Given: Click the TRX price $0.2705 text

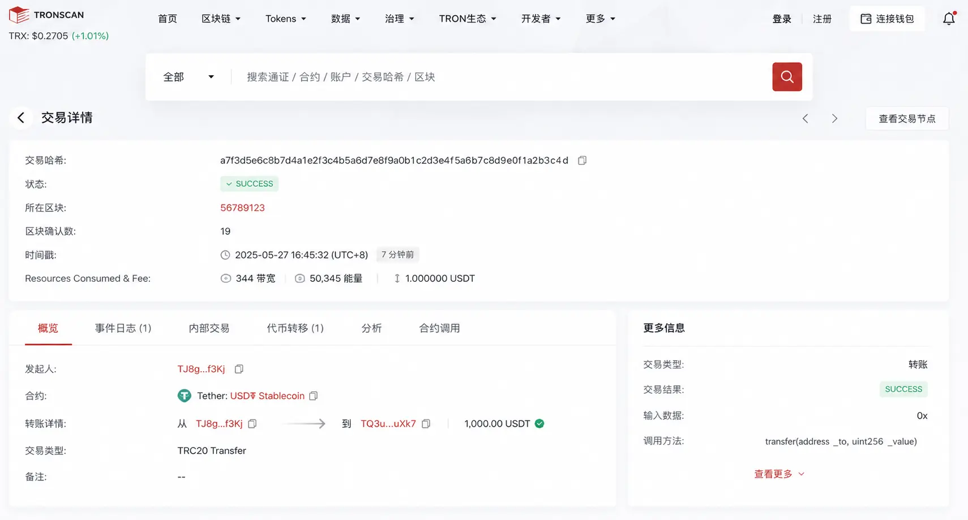Looking at the screenshot, I should coord(50,36).
